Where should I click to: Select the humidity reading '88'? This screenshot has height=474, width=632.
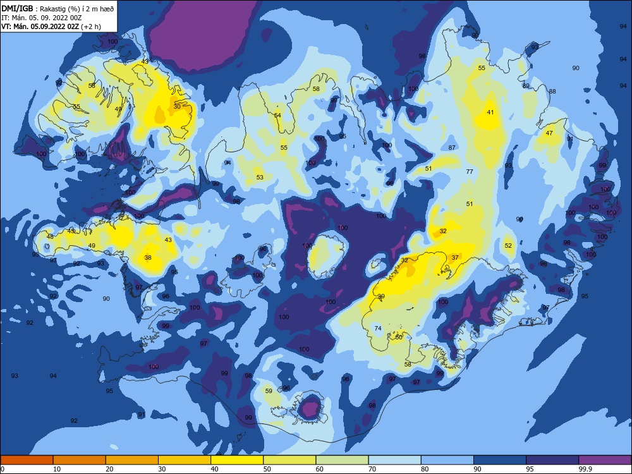coord(552,91)
